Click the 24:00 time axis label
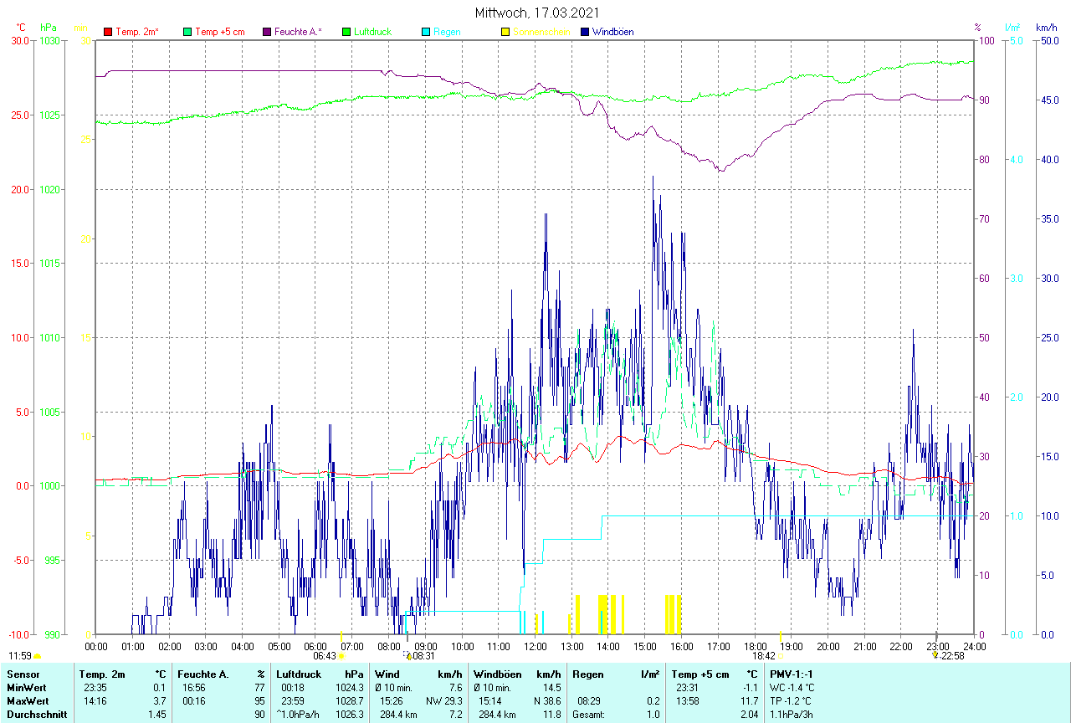1071x723 pixels. [974, 646]
